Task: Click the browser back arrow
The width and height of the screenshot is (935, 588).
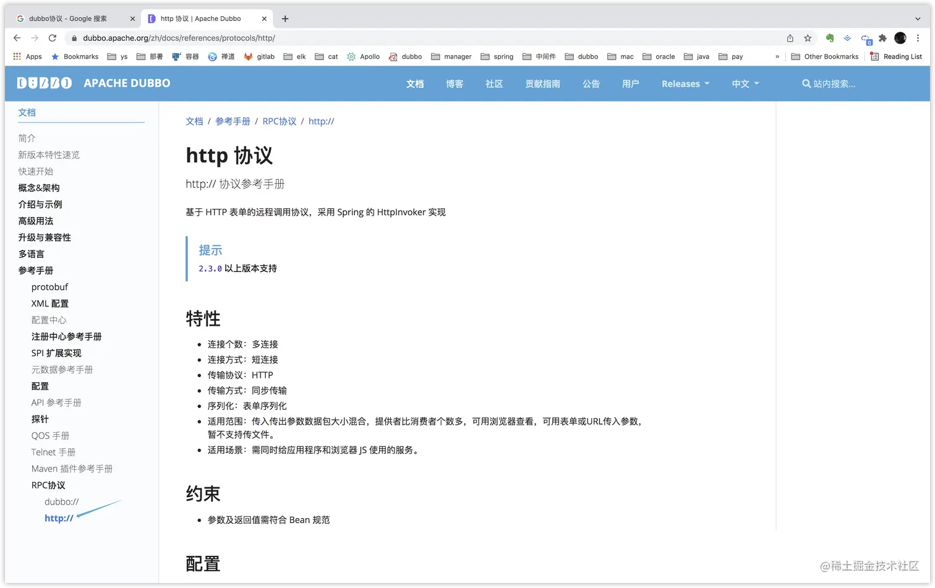Action: [17, 38]
